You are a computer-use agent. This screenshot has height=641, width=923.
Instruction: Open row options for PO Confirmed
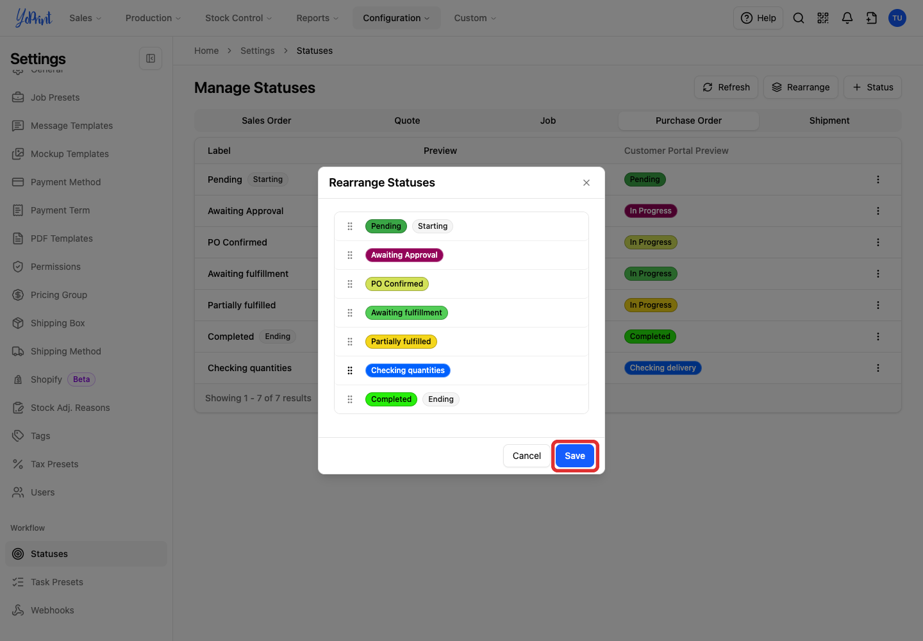click(878, 242)
